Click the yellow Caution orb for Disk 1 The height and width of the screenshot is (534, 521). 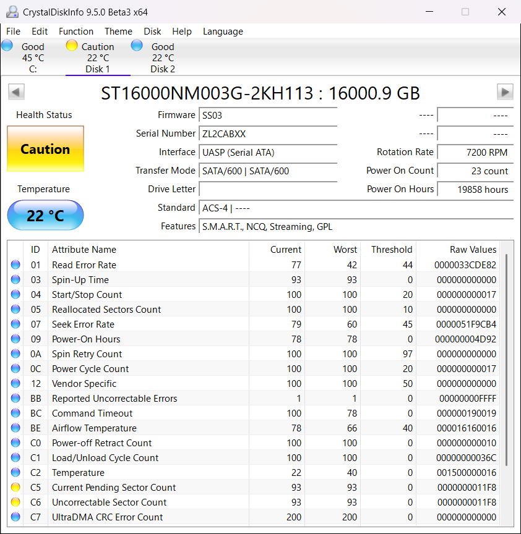click(72, 45)
